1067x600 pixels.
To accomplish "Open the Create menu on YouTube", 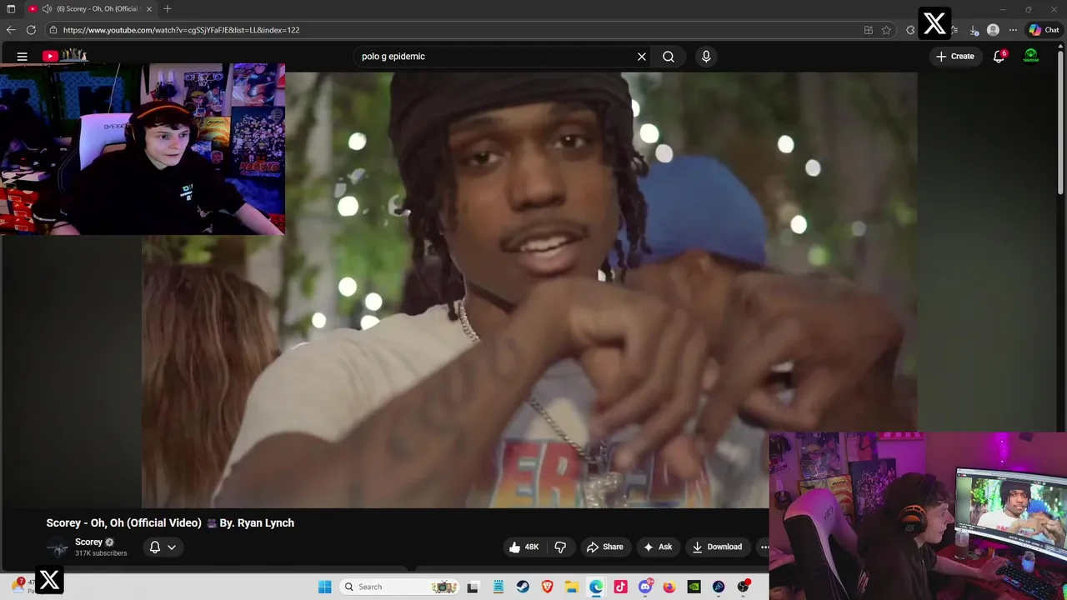I will click(955, 57).
